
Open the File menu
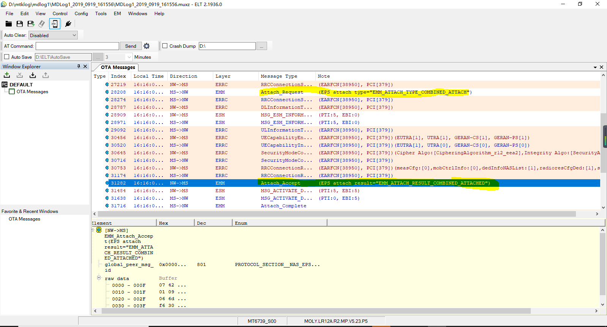coord(9,14)
